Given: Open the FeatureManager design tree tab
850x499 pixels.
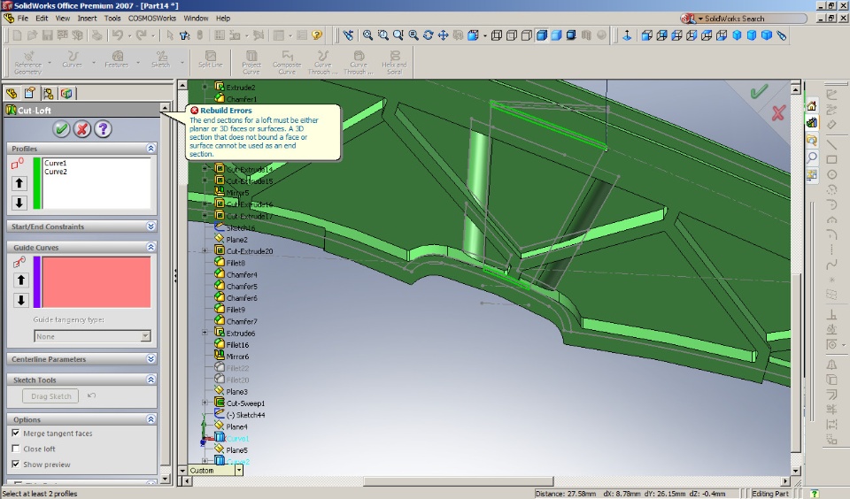Looking at the screenshot, I should click(x=12, y=93).
